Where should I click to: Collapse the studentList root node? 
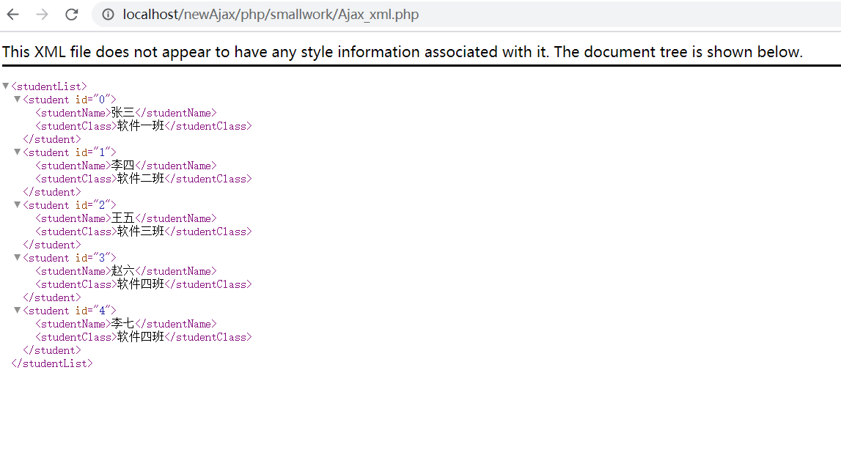click(x=5, y=86)
